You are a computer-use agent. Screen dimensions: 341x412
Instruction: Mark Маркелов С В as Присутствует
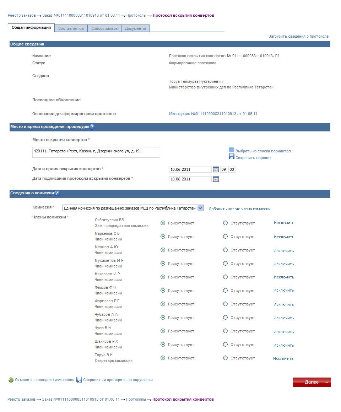tap(163, 237)
